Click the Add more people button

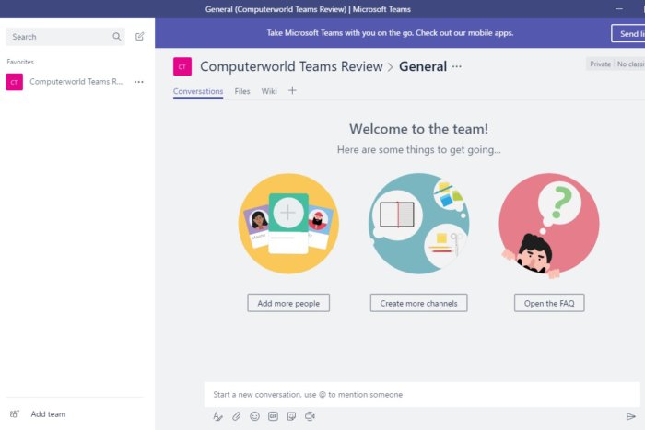(x=288, y=303)
